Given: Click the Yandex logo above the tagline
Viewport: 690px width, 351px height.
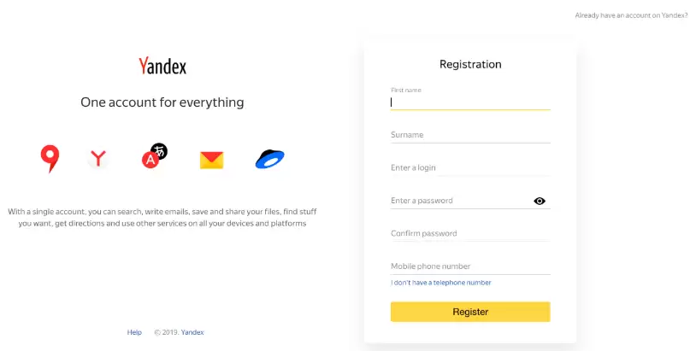Looking at the screenshot, I should tap(162, 66).
